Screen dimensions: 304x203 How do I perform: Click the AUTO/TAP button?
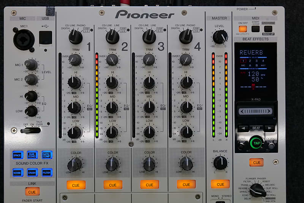(x=241, y=147)
